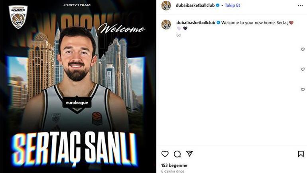Click the verified badge beside the header username
This screenshot has height=173, width=307.
click(x=218, y=5)
